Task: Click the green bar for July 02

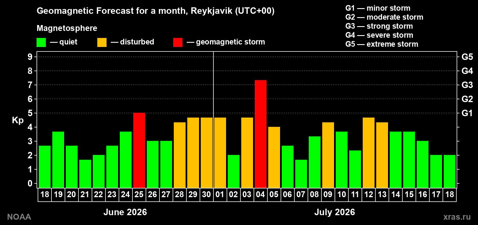Action: pos(234,171)
